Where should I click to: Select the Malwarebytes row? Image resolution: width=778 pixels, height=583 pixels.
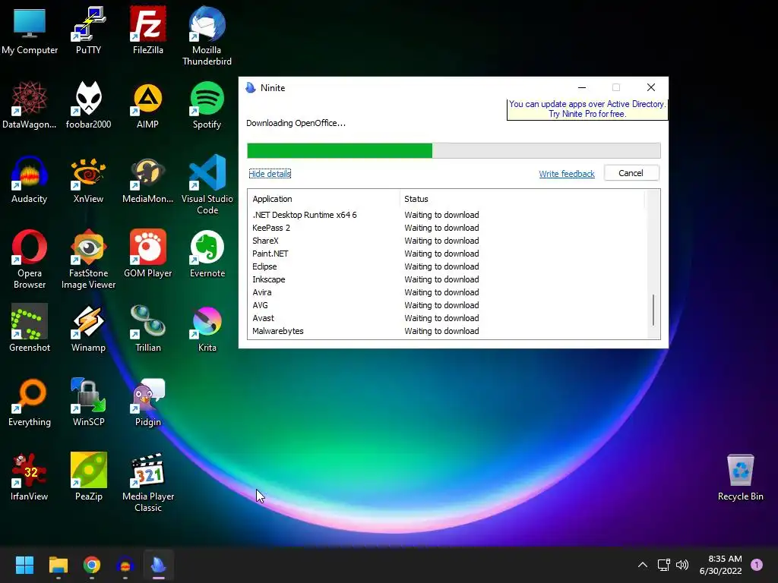(448, 331)
